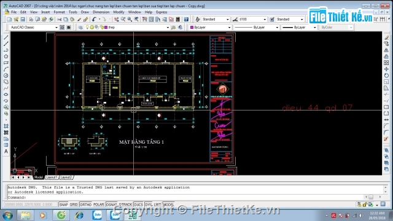
Task: Toggle OSNAP object snap
Action: click(112, 204)
